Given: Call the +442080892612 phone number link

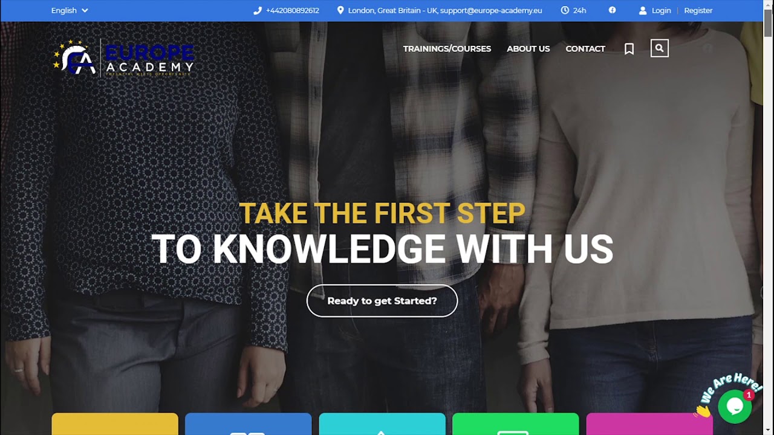Looking at the screenshot, I should click(292, 10).
